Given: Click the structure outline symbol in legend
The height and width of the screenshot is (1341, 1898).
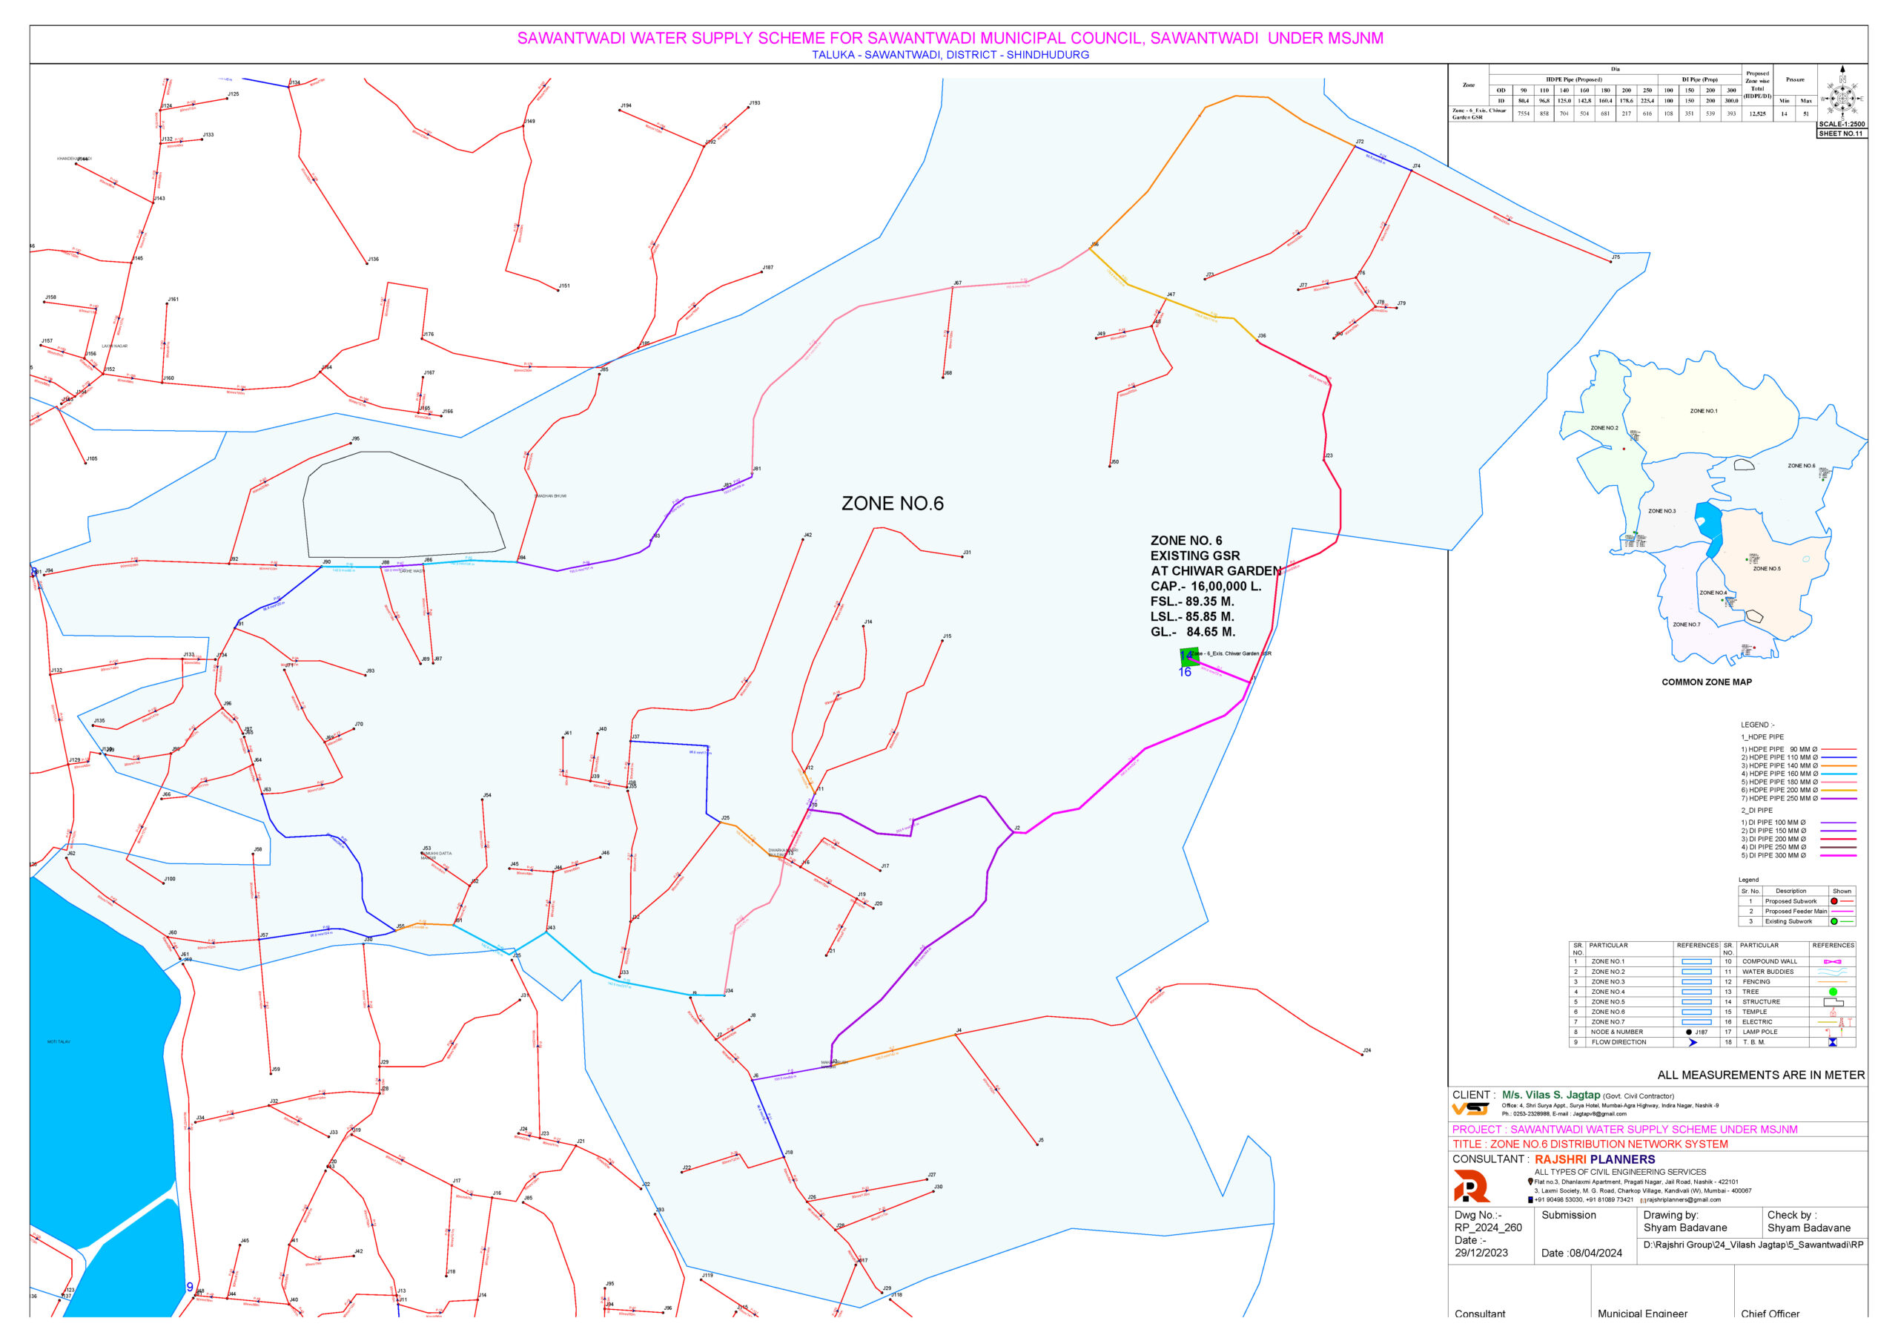Looking at the screenshot, I should tap(1833, 1002).
